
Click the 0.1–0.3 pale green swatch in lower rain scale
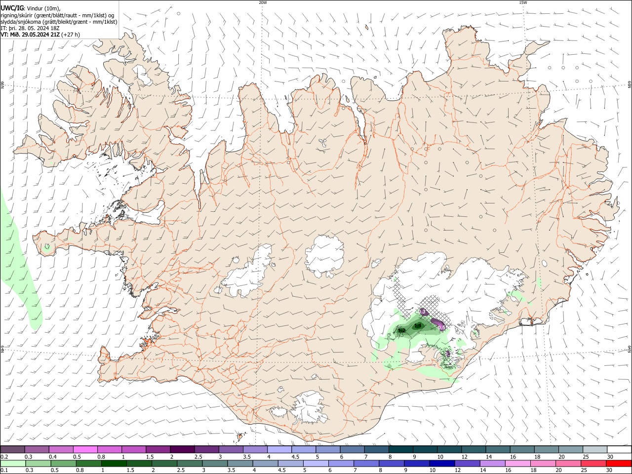(13, 464)
